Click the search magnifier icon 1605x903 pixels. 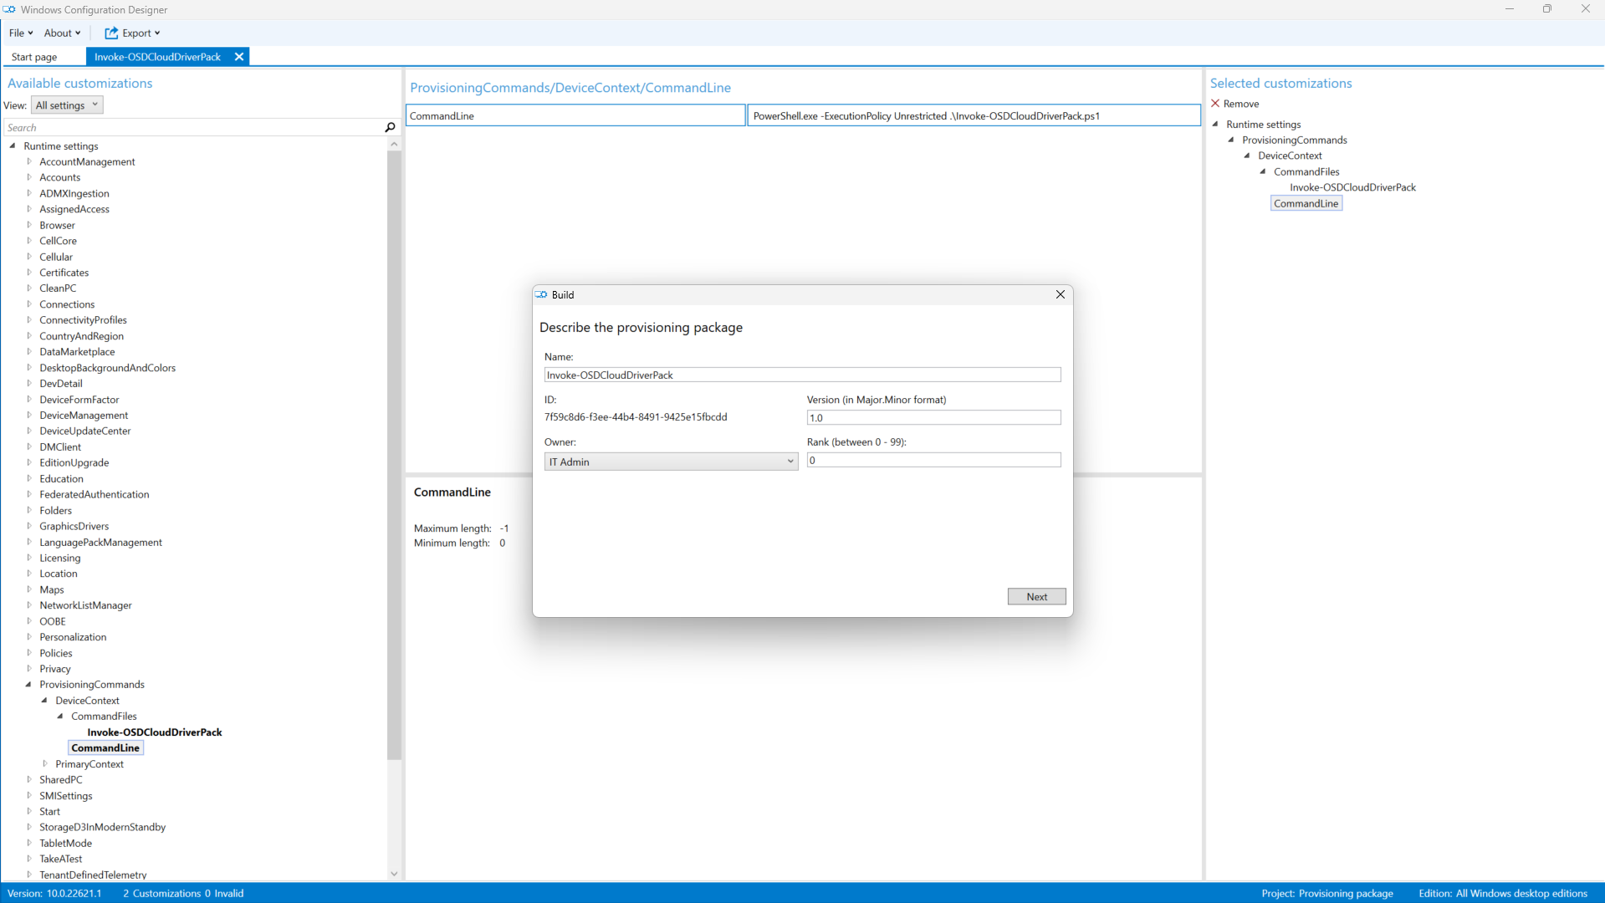390,127
